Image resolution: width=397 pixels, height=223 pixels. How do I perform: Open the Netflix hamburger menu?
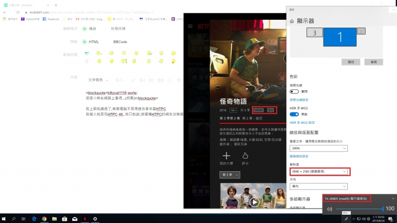point(190,26)
